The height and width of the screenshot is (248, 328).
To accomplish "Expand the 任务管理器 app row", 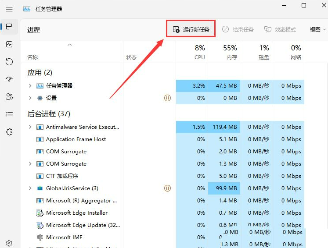I will (x=30, y=85).
